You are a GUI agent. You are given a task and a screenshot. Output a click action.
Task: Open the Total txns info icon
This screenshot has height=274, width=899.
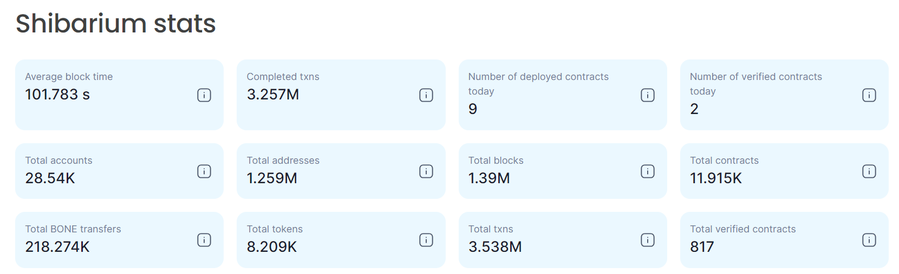coord(648,240)
